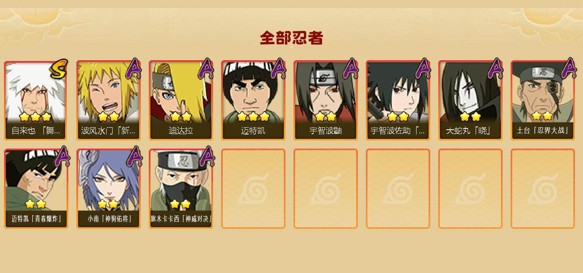Open the 旗木卡卡西「神威对决」 card
This screenshot has width=583, height=273.
pyautogui.click(x=181, y=189)
